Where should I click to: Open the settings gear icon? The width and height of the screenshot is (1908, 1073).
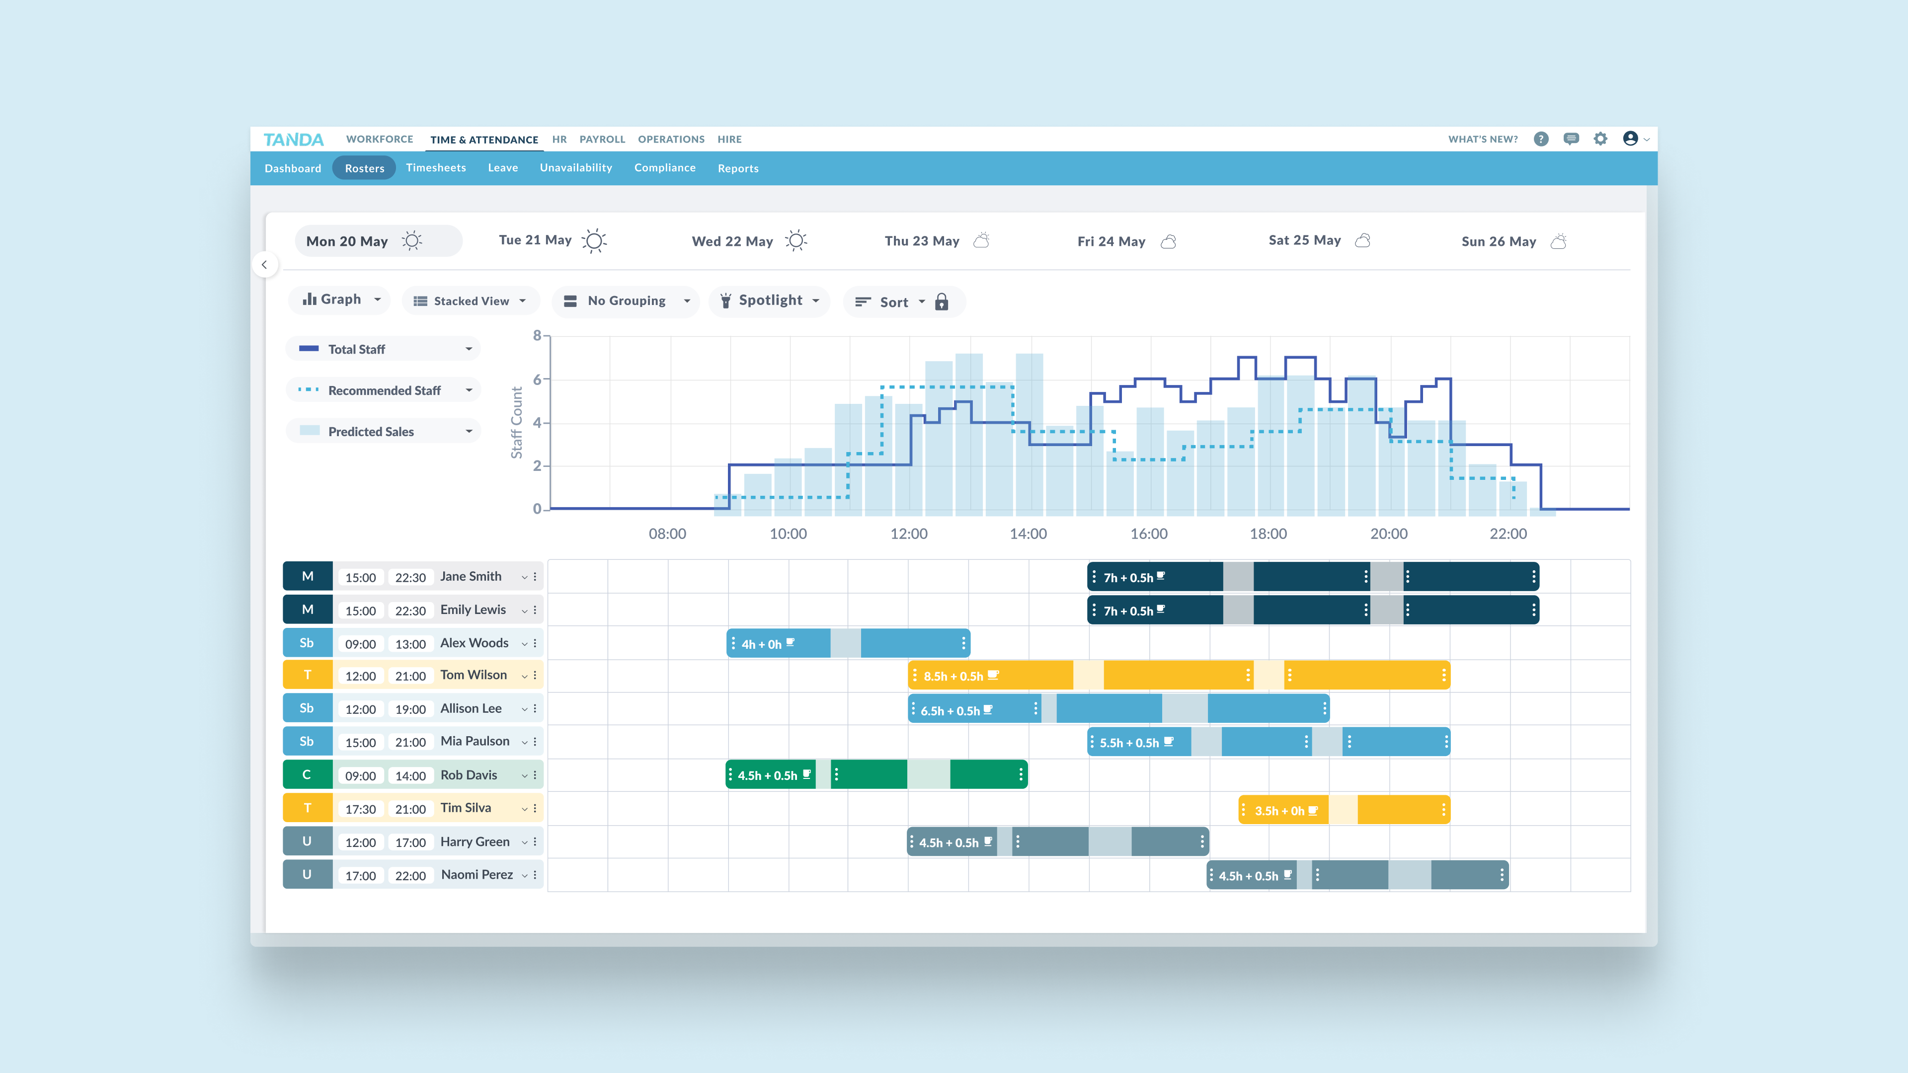1600,139
